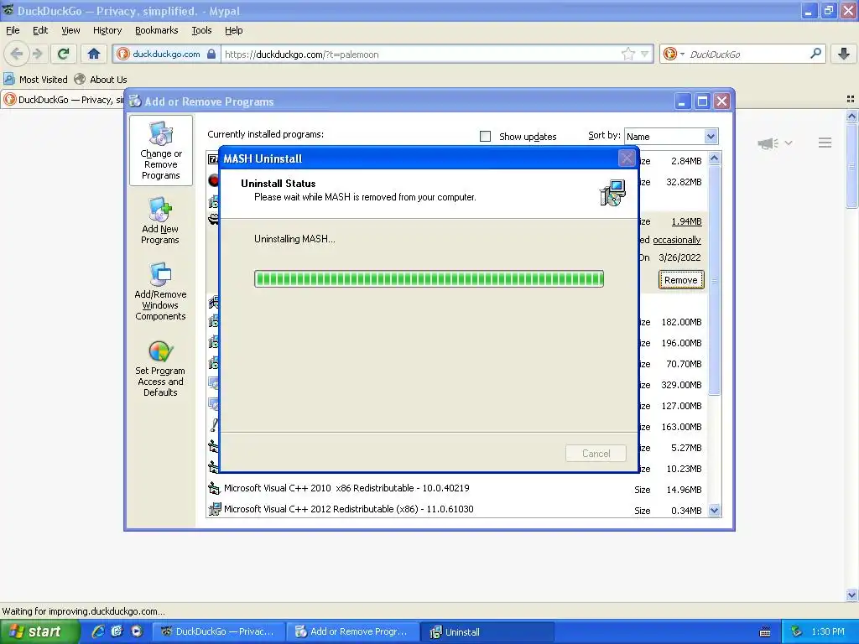This screenshot has height=644, width=859.
Task: Open the Bookmarks menu
Action: point(157,30)
